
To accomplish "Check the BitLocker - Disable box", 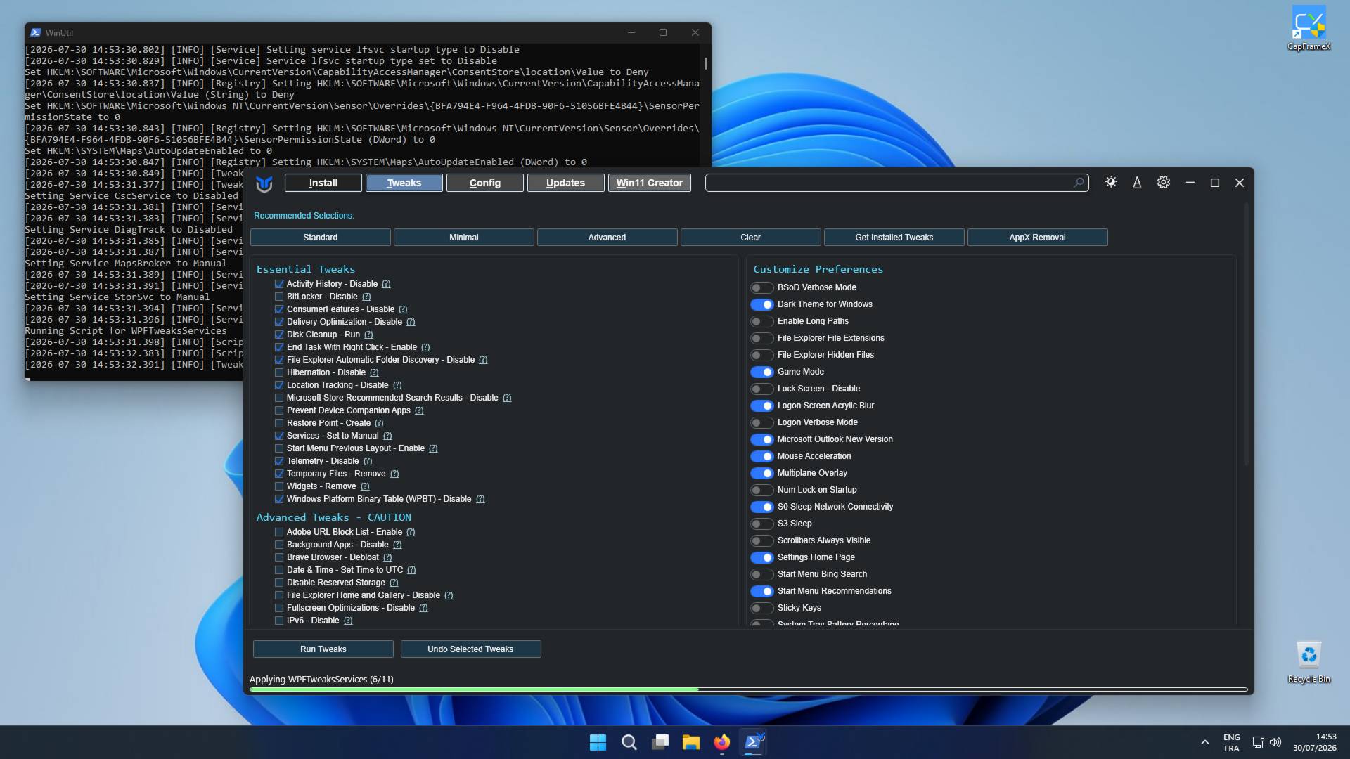I will click(279, 297).
